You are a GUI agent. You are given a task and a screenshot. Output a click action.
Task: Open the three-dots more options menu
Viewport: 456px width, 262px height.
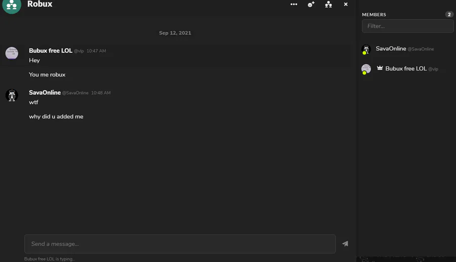coord(294,5)
